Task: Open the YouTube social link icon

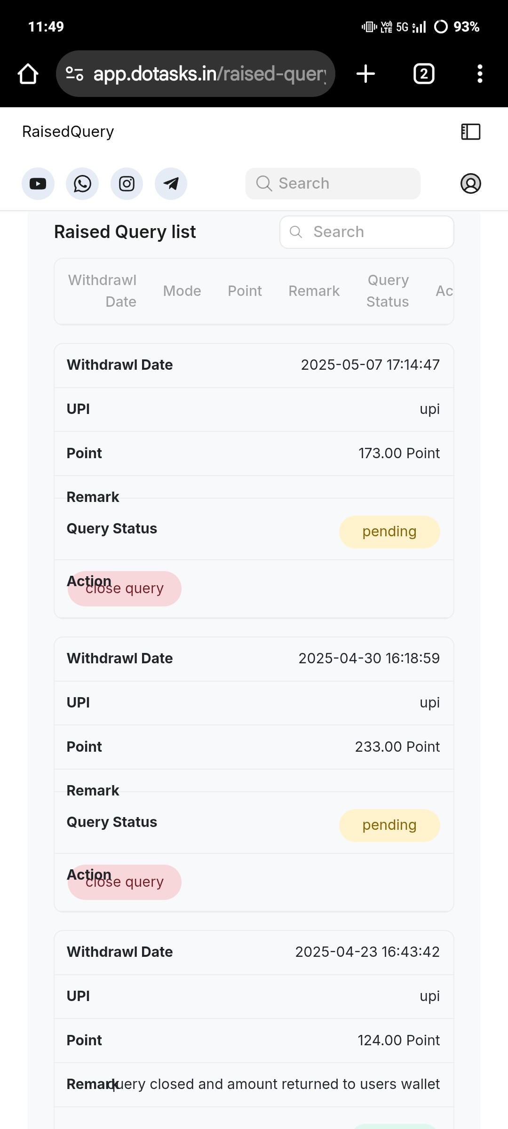Action: coord(38,183)
